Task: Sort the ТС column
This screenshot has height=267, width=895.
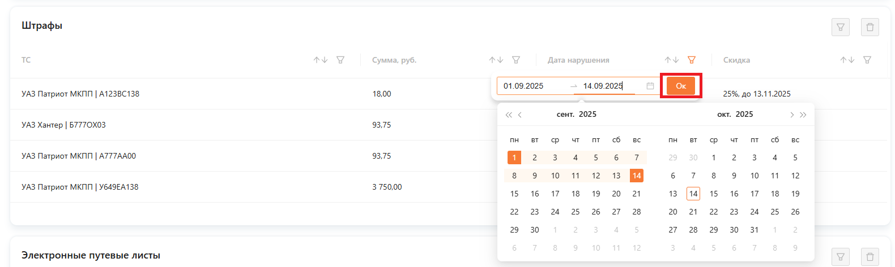Action: coord(321,60)
